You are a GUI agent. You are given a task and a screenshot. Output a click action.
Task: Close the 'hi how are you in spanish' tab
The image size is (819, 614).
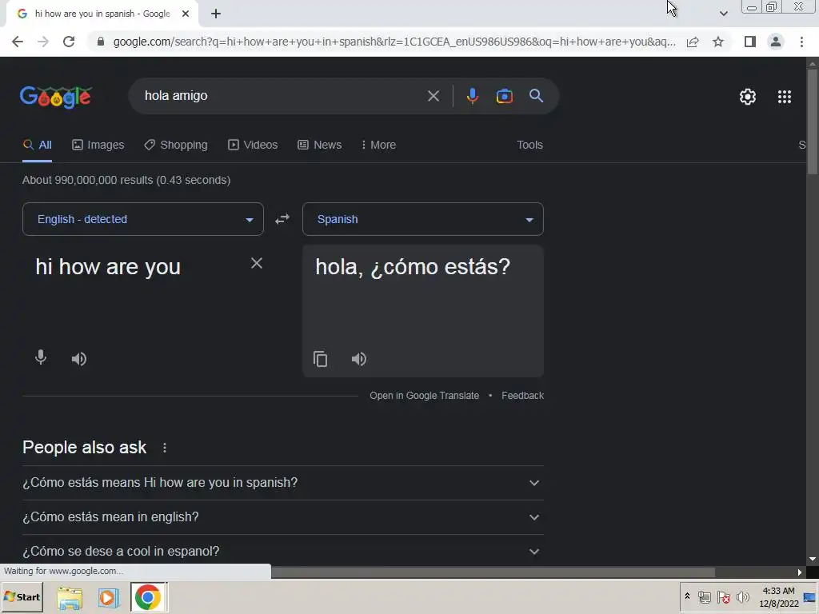point(186,14)
